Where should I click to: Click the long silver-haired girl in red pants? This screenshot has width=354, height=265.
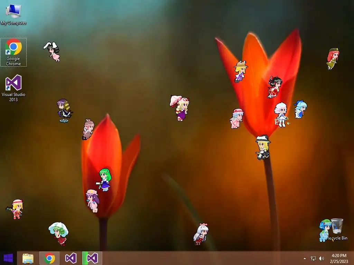(x=201, y=234)
